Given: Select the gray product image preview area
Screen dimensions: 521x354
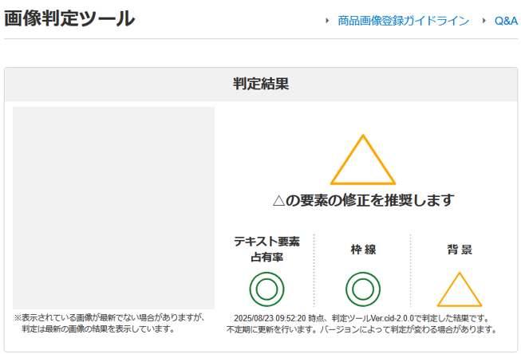Looking at the screenshot, I should point(114,207).
